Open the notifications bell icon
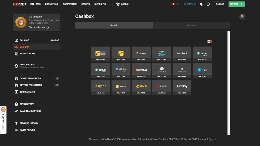 pyautogui.click(x=201, y=4)
